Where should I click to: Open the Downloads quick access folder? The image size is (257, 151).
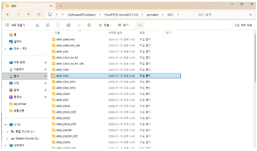(x=17, y=69)
